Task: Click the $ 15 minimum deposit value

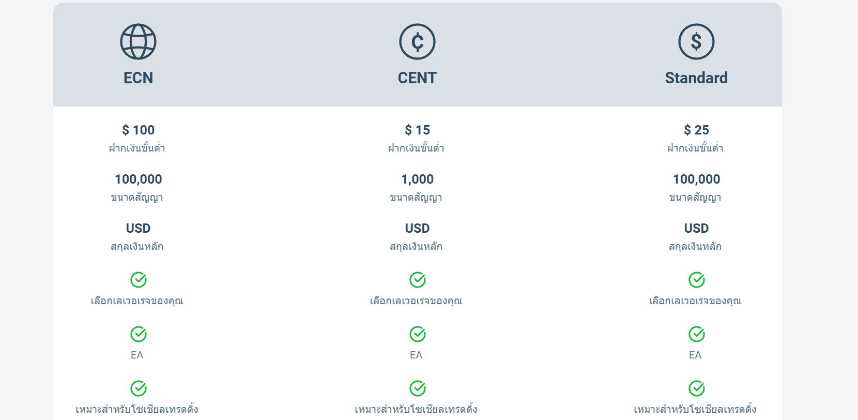Action: tap(417, 130)
